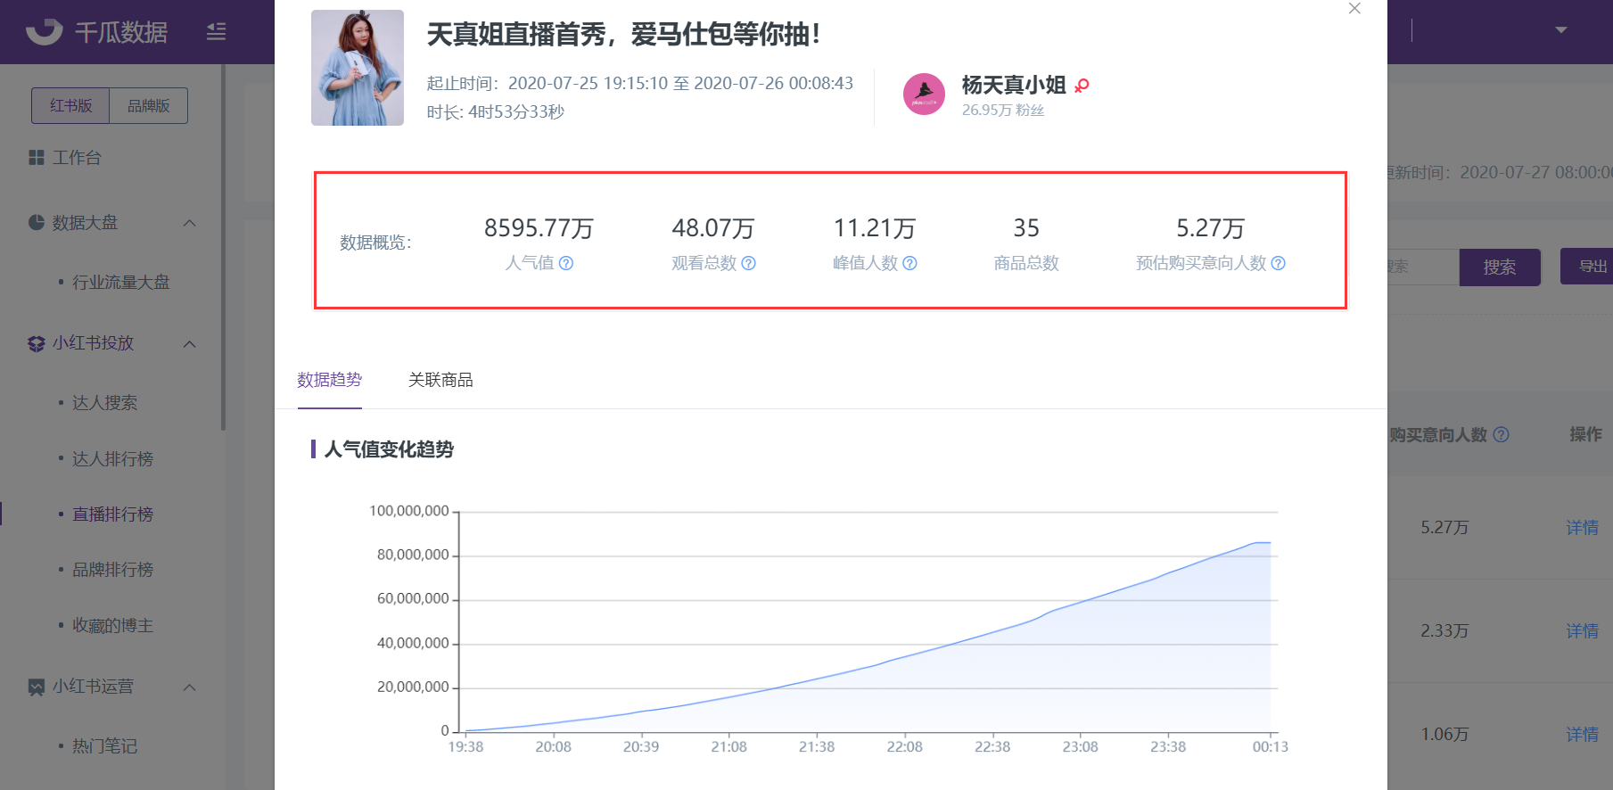Open 详情 link for 5.27万 row
1613x790 pixels.
[1583, 528]
